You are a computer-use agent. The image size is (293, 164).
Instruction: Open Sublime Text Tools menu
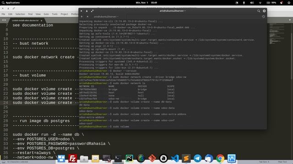(x=55, y=14)
